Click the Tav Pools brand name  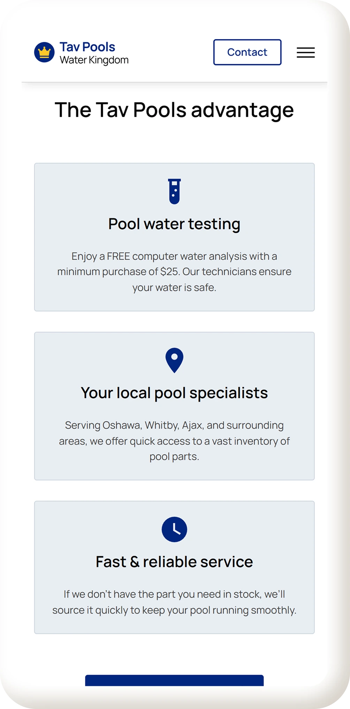[x=87, y=47]
